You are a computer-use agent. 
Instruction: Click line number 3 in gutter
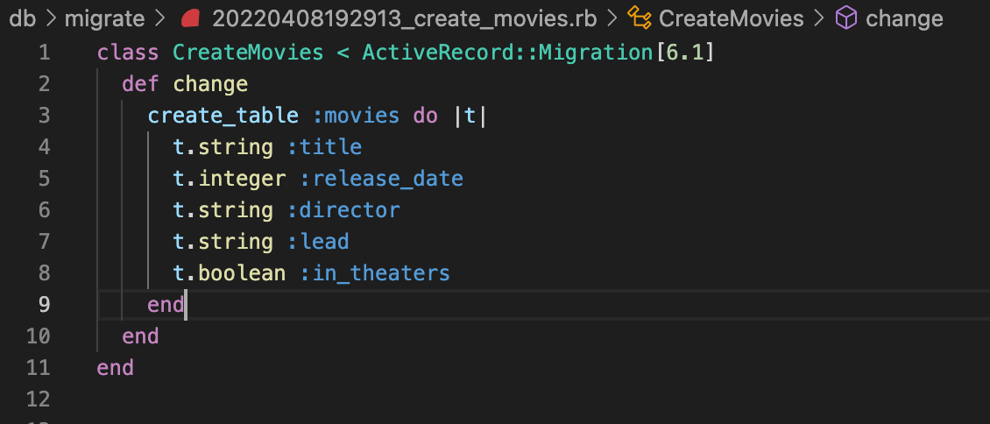pos(44,116)
